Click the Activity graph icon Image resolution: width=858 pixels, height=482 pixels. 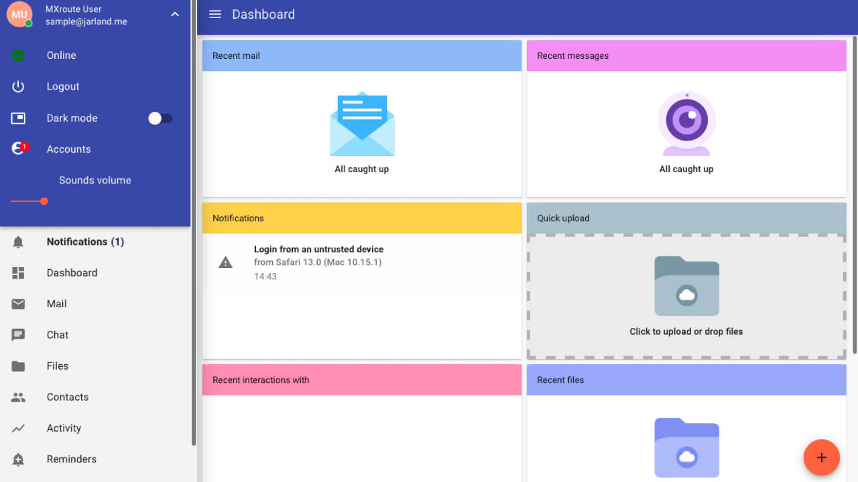[x=18, y=428]
